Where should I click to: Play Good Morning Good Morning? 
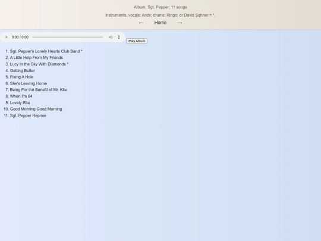36,109
